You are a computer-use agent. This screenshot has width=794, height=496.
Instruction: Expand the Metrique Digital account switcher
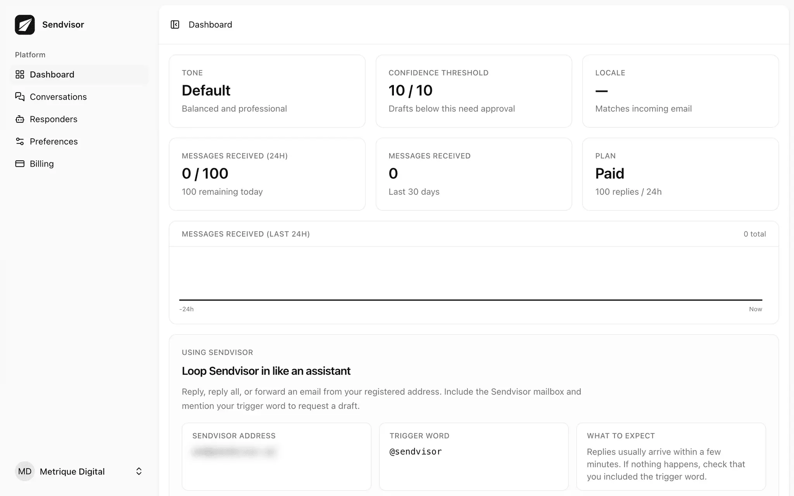(79, 471)
